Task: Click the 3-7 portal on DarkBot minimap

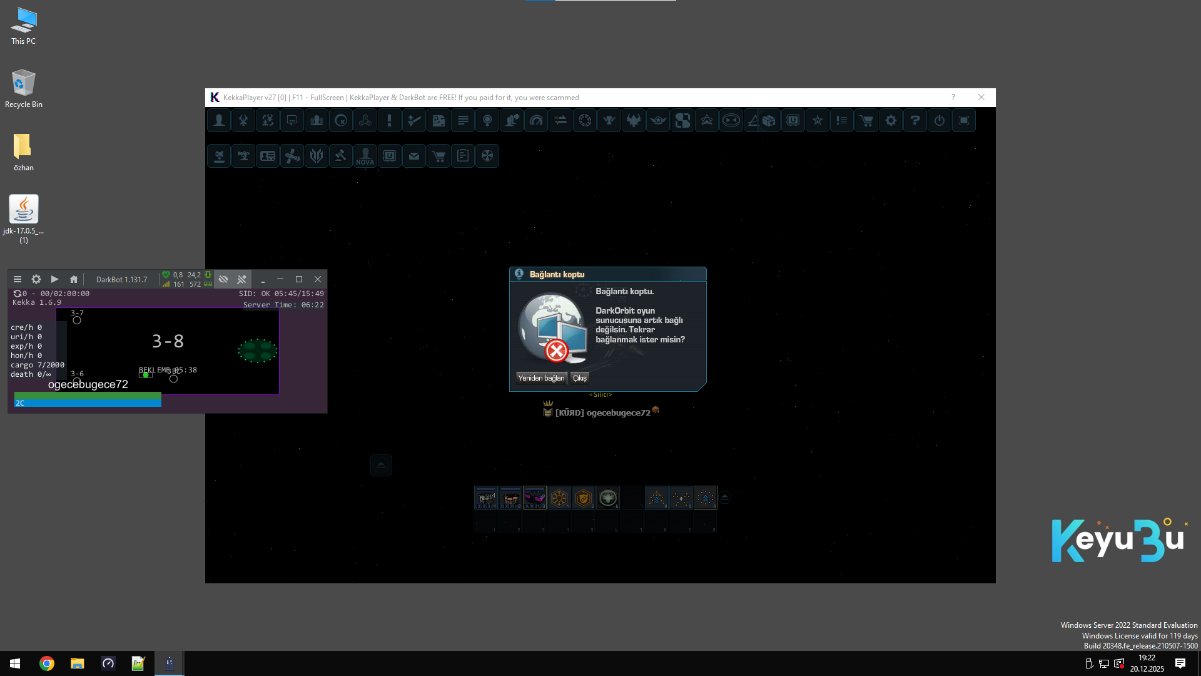Action: click(x=77, y=320)
